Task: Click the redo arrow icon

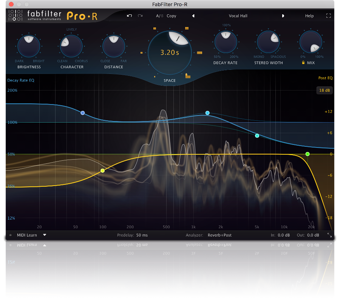Action: 140,16
